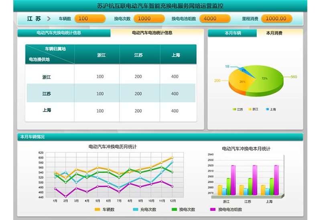Open the 电动汽车电池统计信息 tab
321x220 pixels.
[152, 33]
